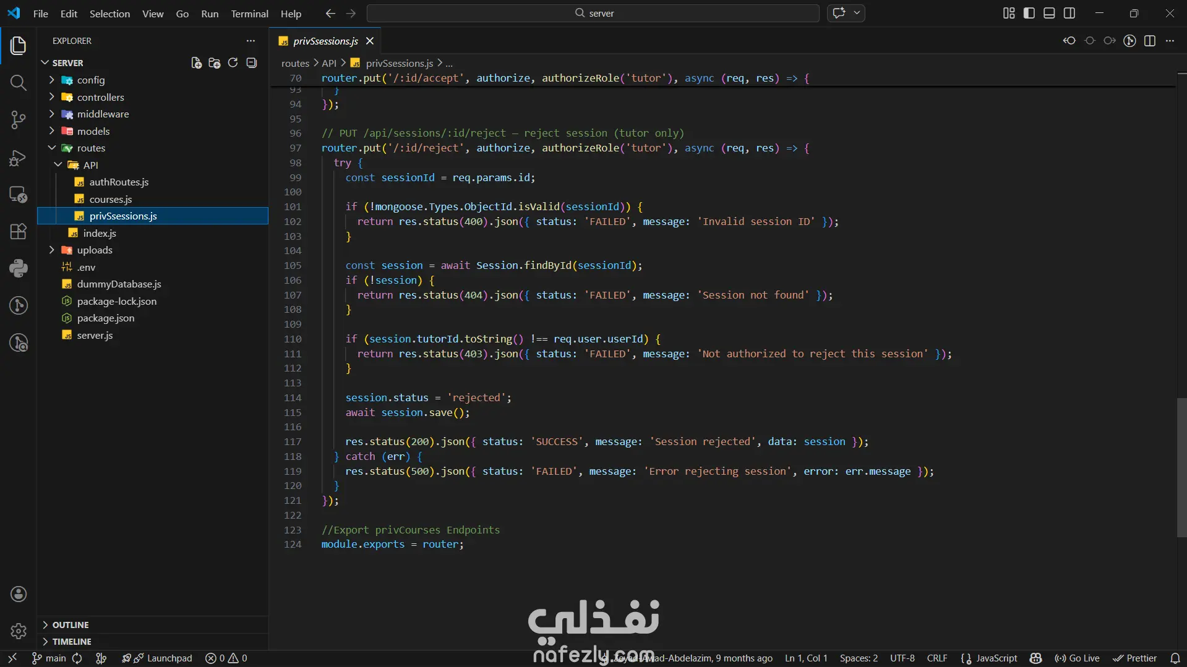Open the Search view in the activity bar
This screenshot has width=1187, height=667.
pyautogui.click(x=19, y=83)
